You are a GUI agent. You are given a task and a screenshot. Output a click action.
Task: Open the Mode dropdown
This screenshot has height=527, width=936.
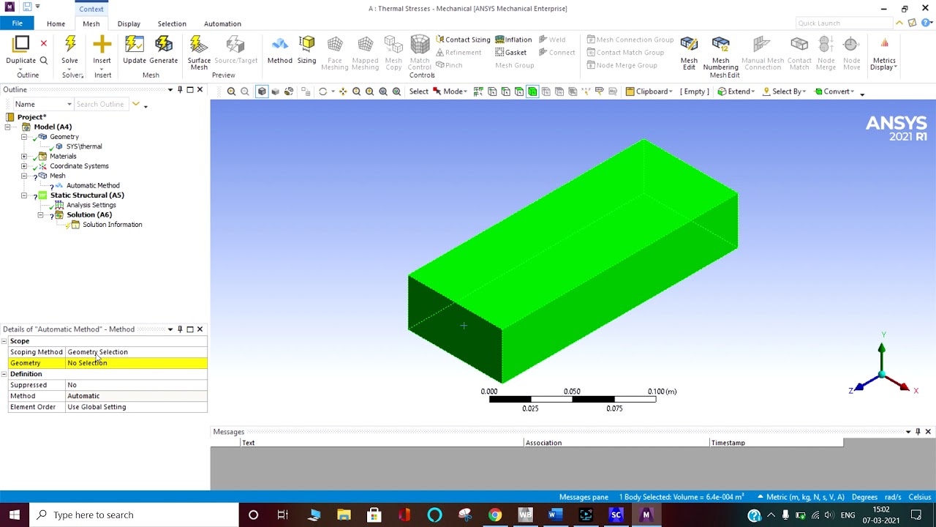(x=449, y=91)
